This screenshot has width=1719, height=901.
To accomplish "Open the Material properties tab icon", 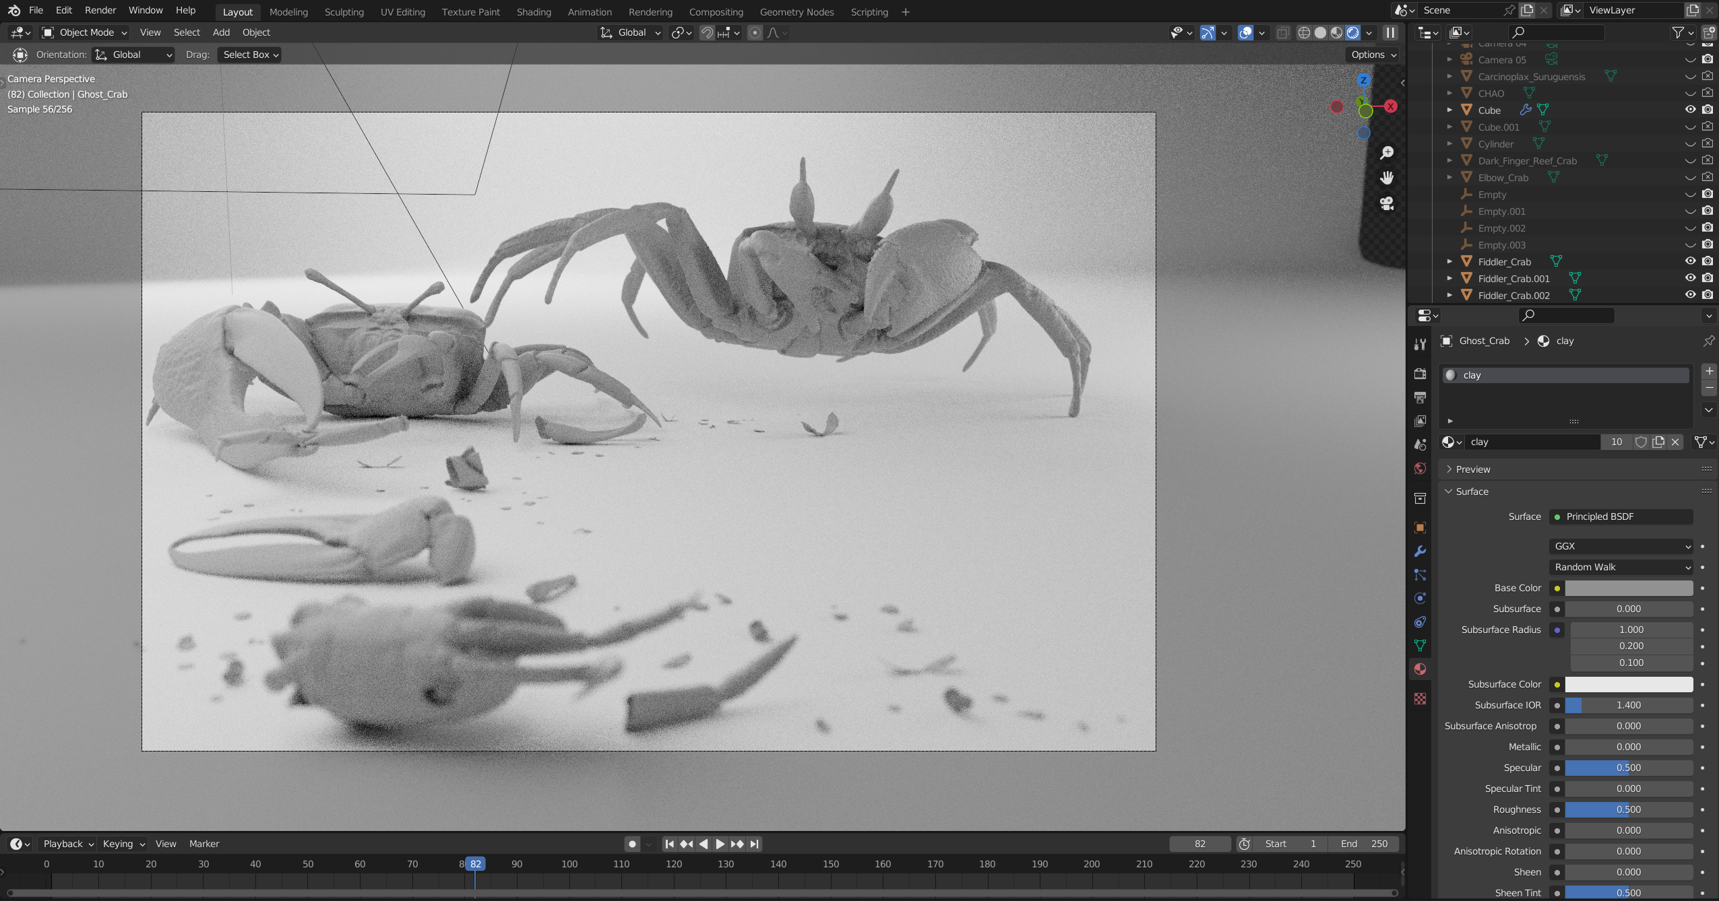I will coord(1420,669).
